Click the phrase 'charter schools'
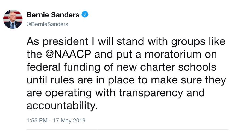Screen dimensions: 246x138 (x=178, y=67)
